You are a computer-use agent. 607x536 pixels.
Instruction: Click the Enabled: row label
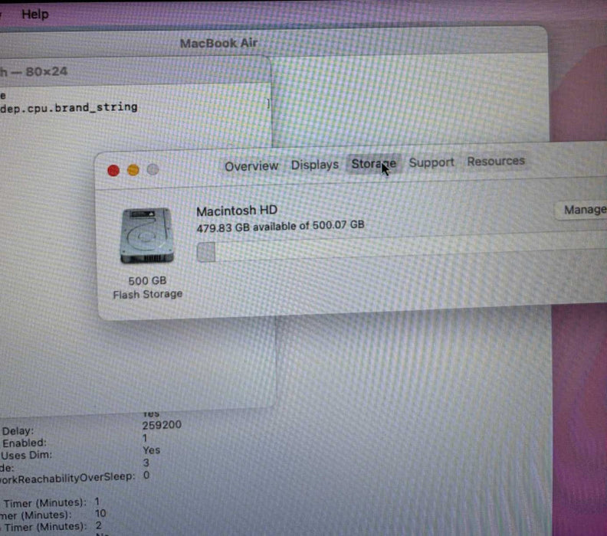tap(25, 443)
